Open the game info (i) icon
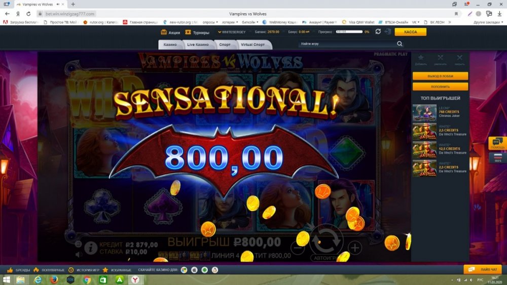 coord(91,248)
